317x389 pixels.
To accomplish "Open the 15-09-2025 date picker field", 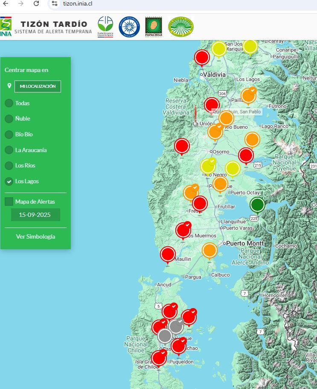I will tap(35, 215).
